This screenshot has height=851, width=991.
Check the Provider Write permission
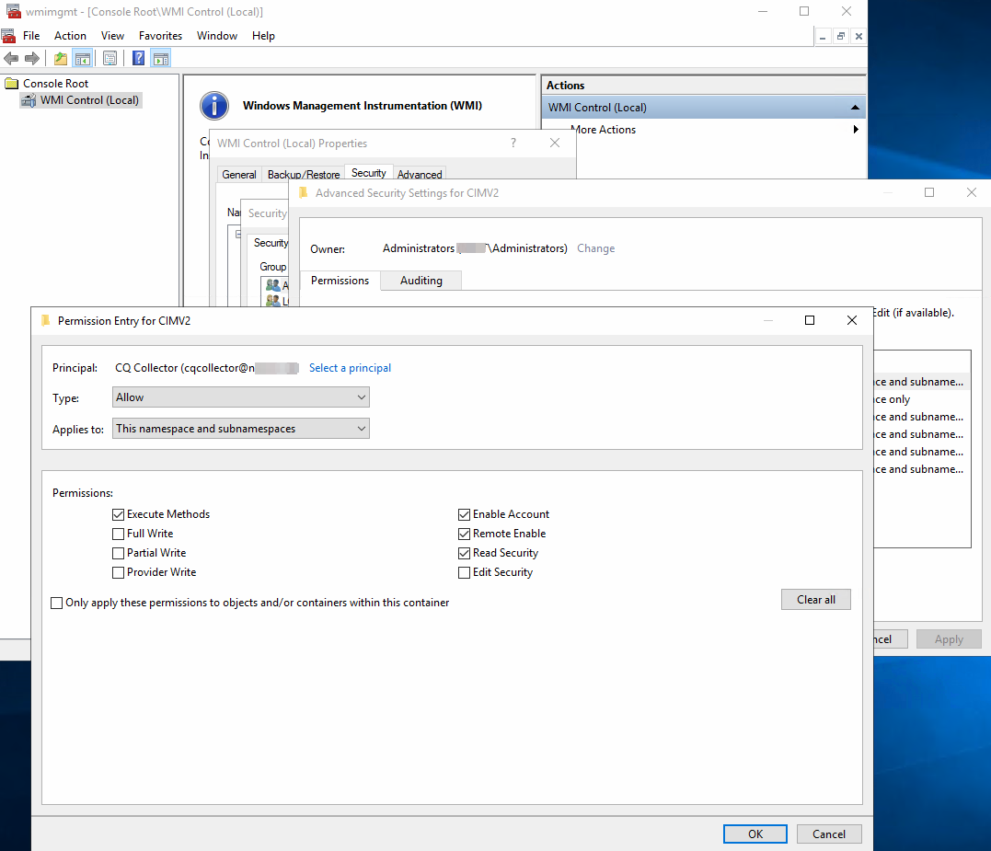tap(118, 572)
